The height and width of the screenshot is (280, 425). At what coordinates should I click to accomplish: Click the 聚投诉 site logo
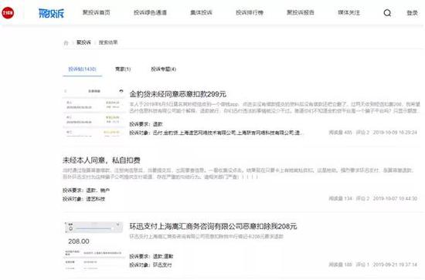(x=51, y=13)
